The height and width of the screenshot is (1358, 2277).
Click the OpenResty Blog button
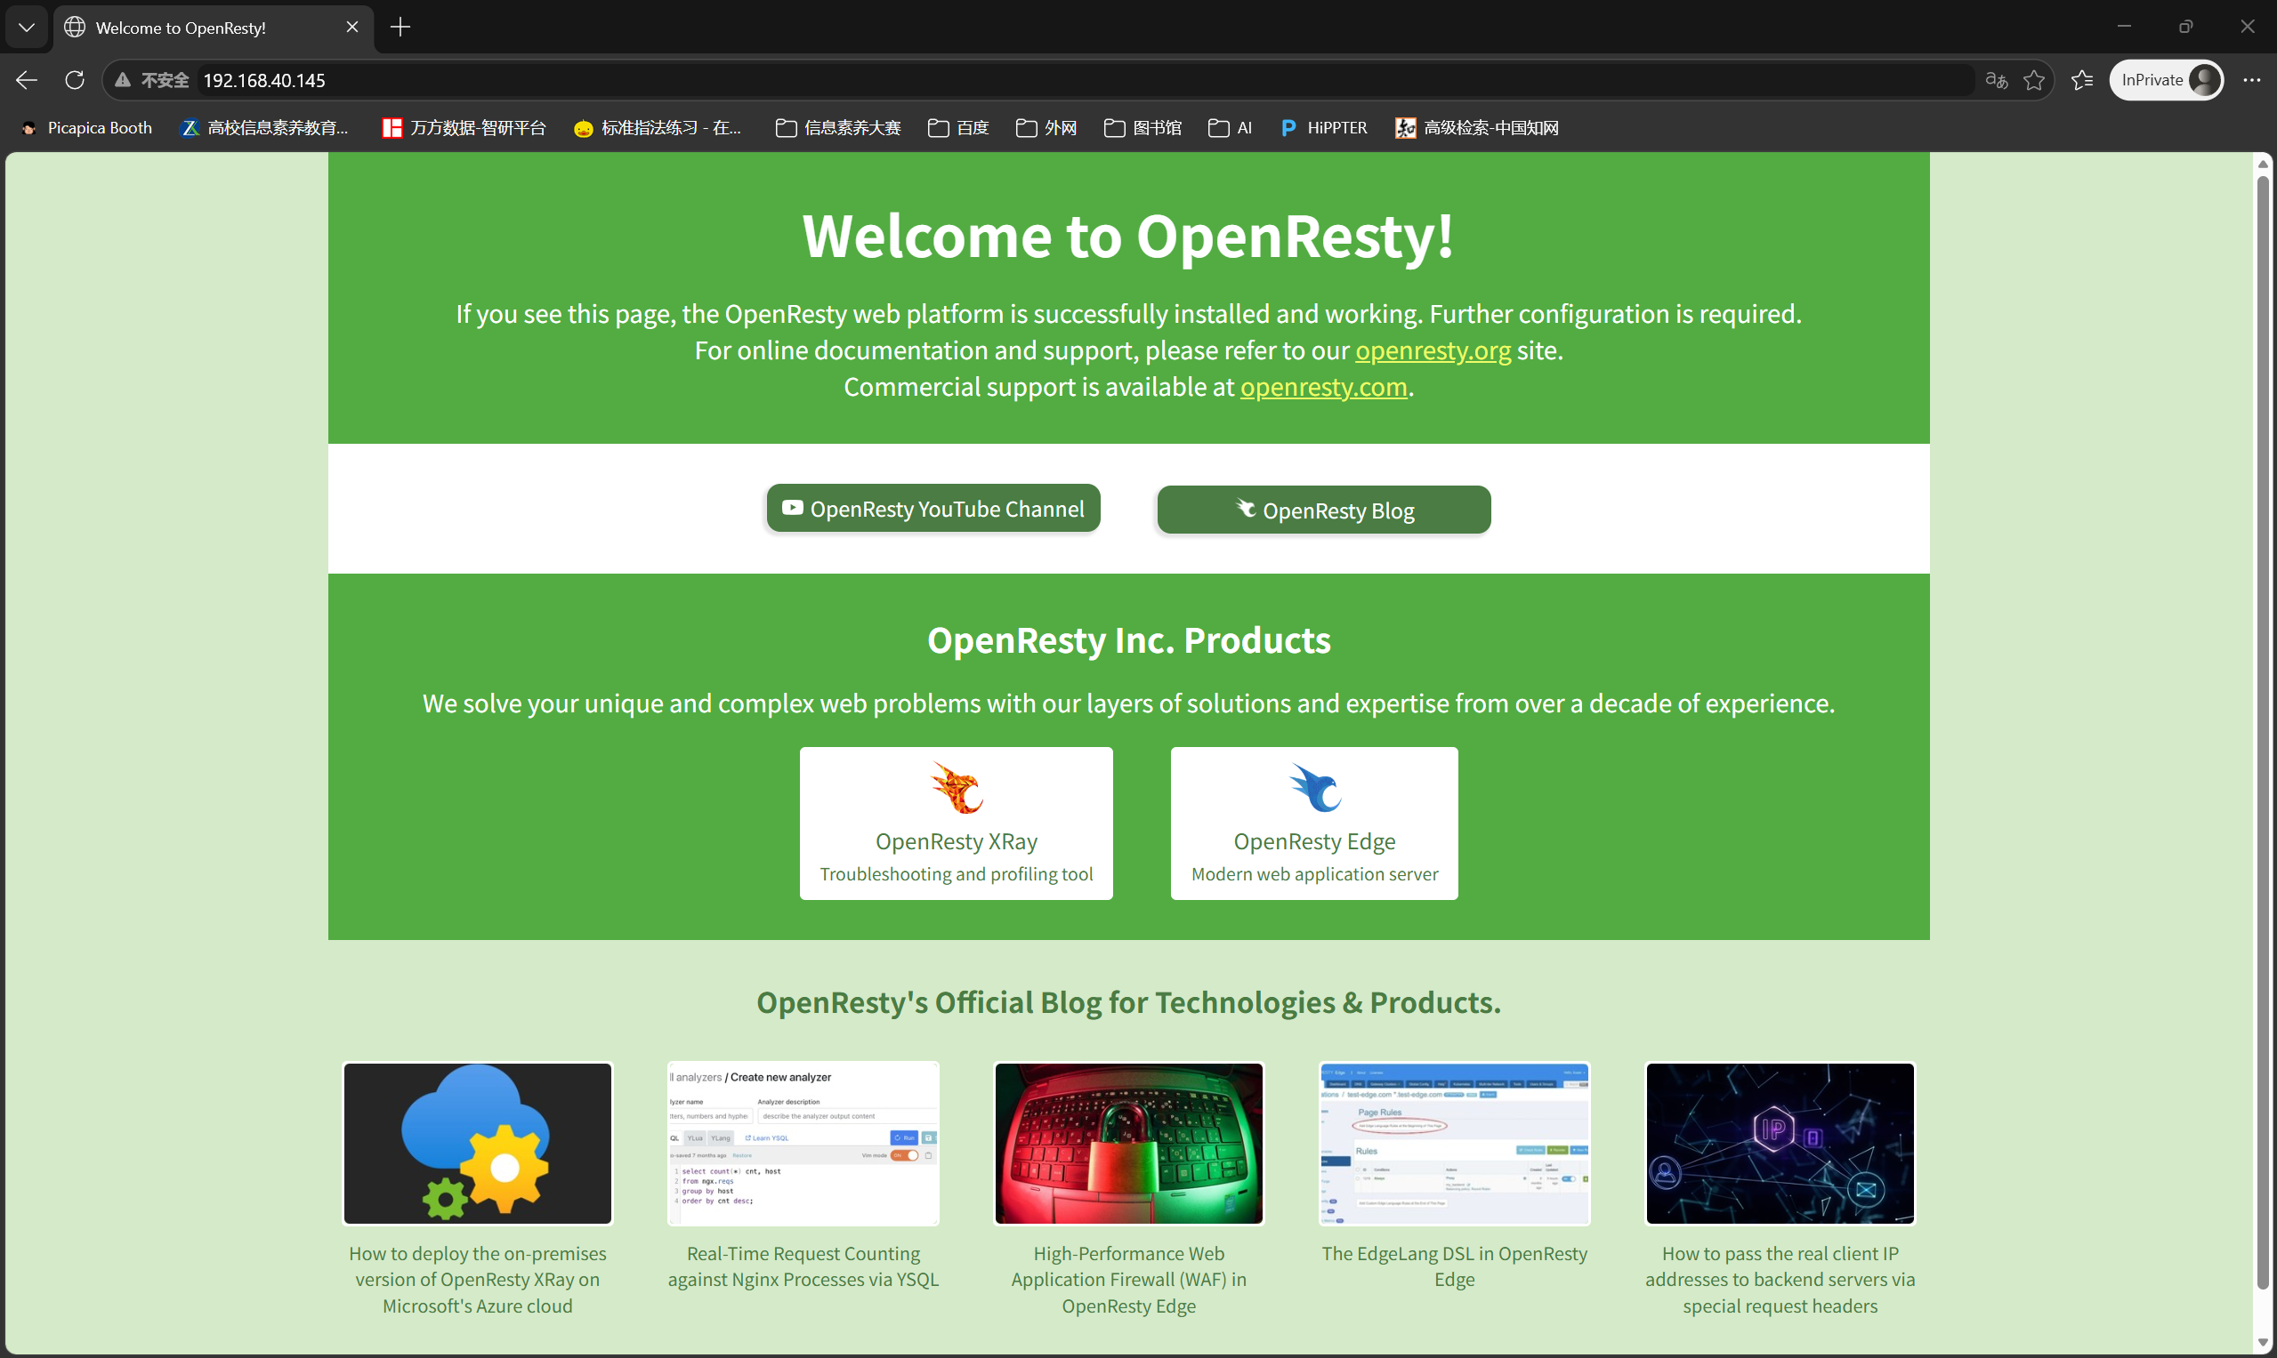click(1323, 510)
